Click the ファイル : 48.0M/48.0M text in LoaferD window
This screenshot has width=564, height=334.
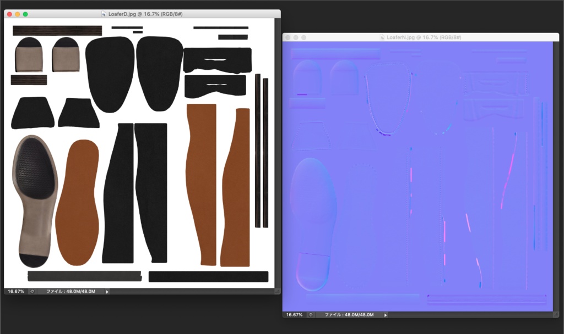(71, 291)
